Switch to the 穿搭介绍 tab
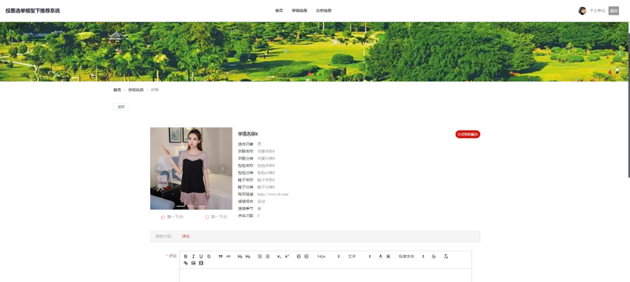This screenshot has width=630, height=282. pyautogui.click(x=163, y=237)
